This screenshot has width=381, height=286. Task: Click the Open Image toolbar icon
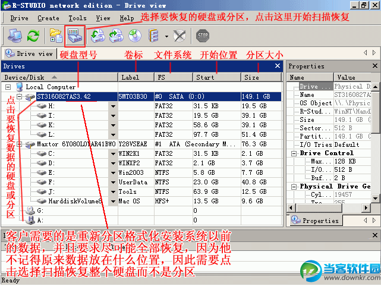pos(97,36)
